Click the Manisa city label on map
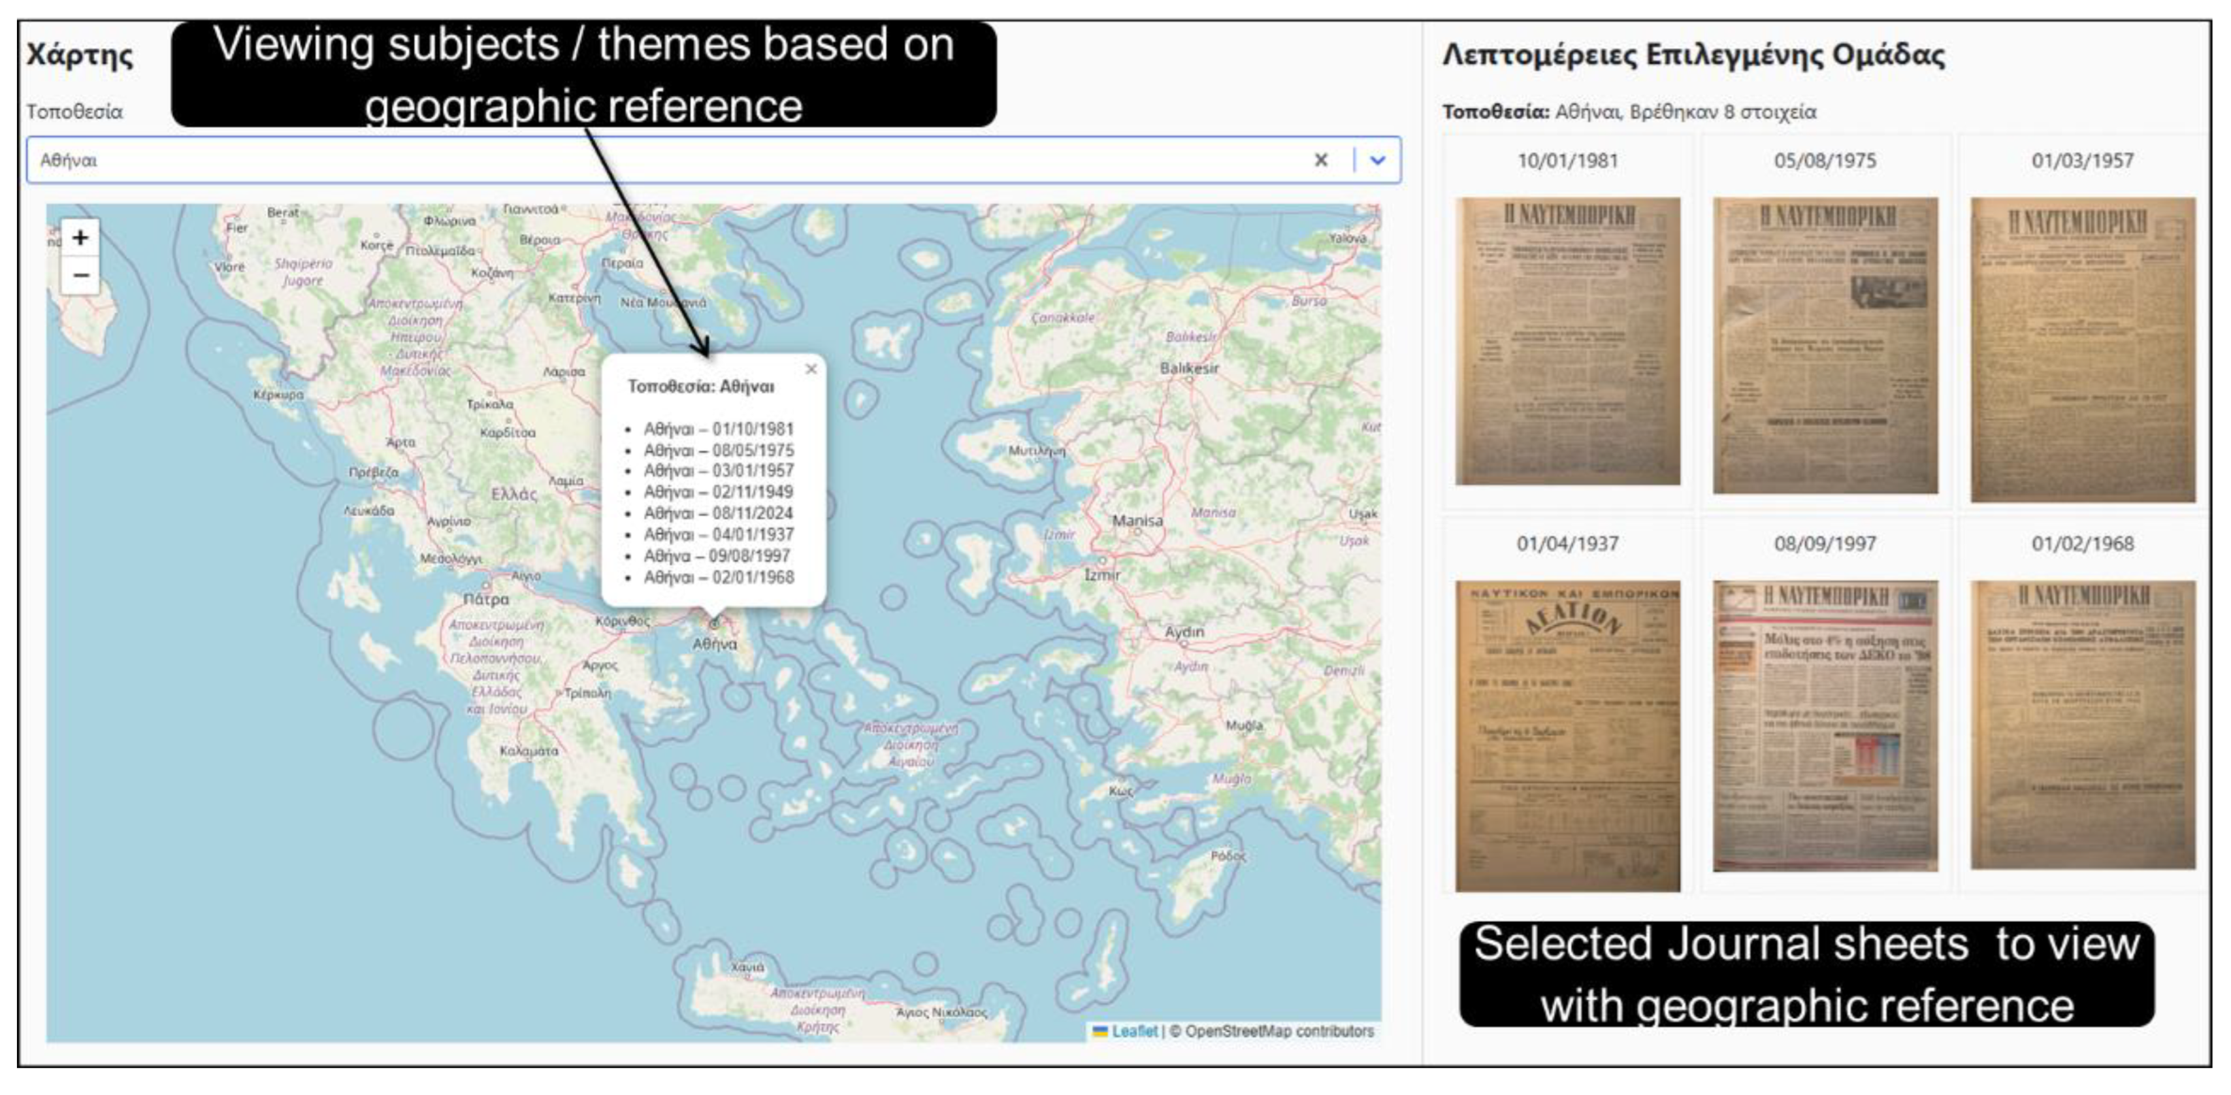This screenshot has height=1095, width=2231. (x=1137, y=521)
